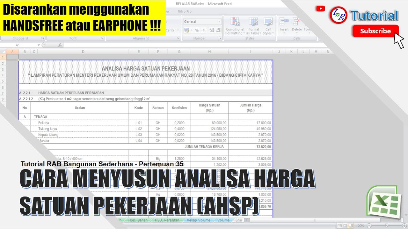
Task: Click the 49.980,00 jumlah harga cell
Action: tap(251, 129)
